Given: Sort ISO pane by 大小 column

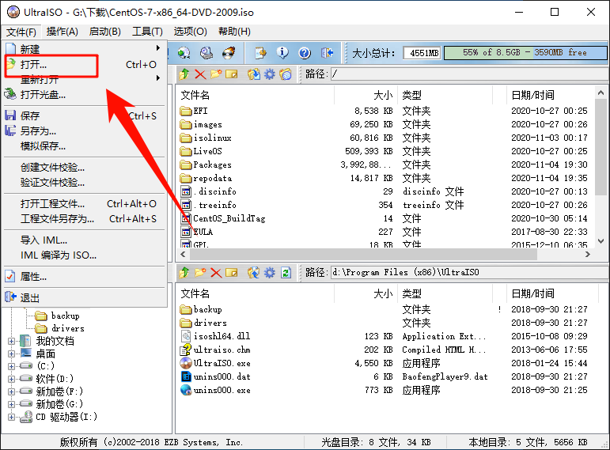Looking at the screenshot, I should coord(366,95).
